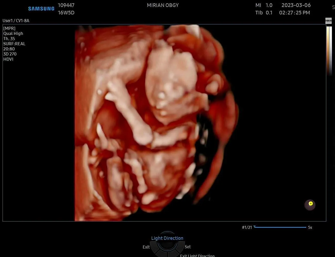
Task: Click the date 2023-03-06
Action: tap(296, 5)
